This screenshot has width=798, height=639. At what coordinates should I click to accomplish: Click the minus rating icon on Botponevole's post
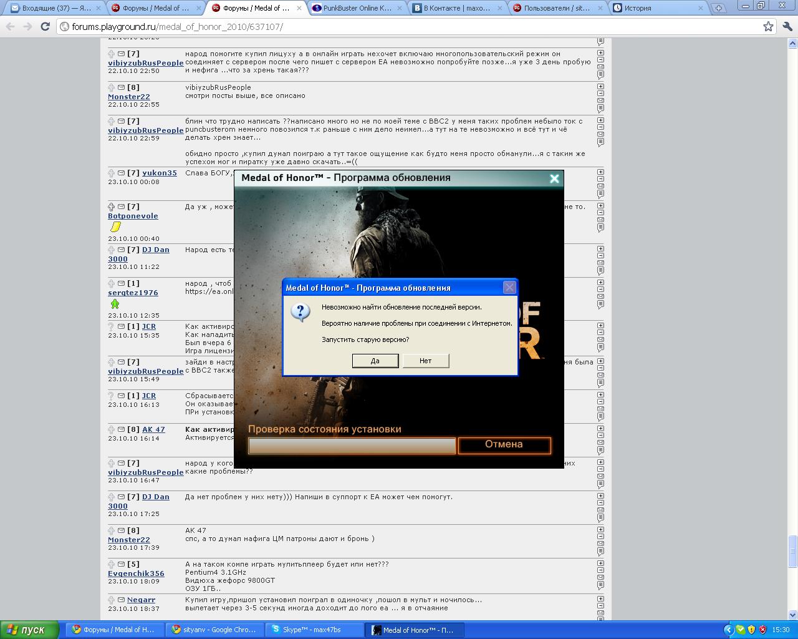click(600, 212)
